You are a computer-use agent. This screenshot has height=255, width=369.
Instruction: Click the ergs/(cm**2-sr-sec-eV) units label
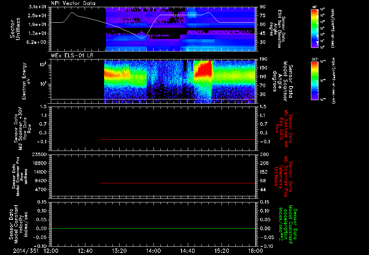coord(333,81)
